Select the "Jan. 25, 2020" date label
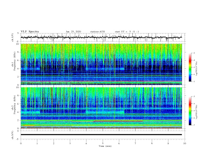 [x=73, y=32]
